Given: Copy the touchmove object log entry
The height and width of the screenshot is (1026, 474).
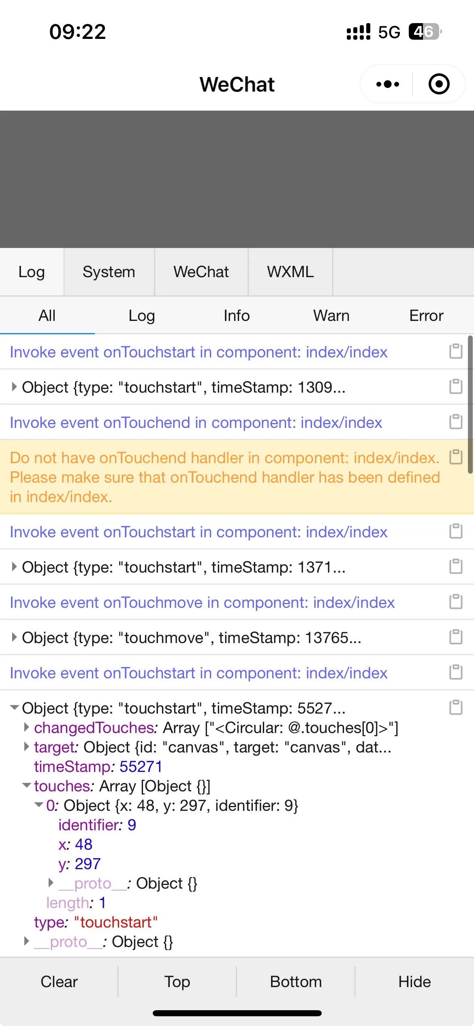Looking at the screenshot, I should pos(456,637).
